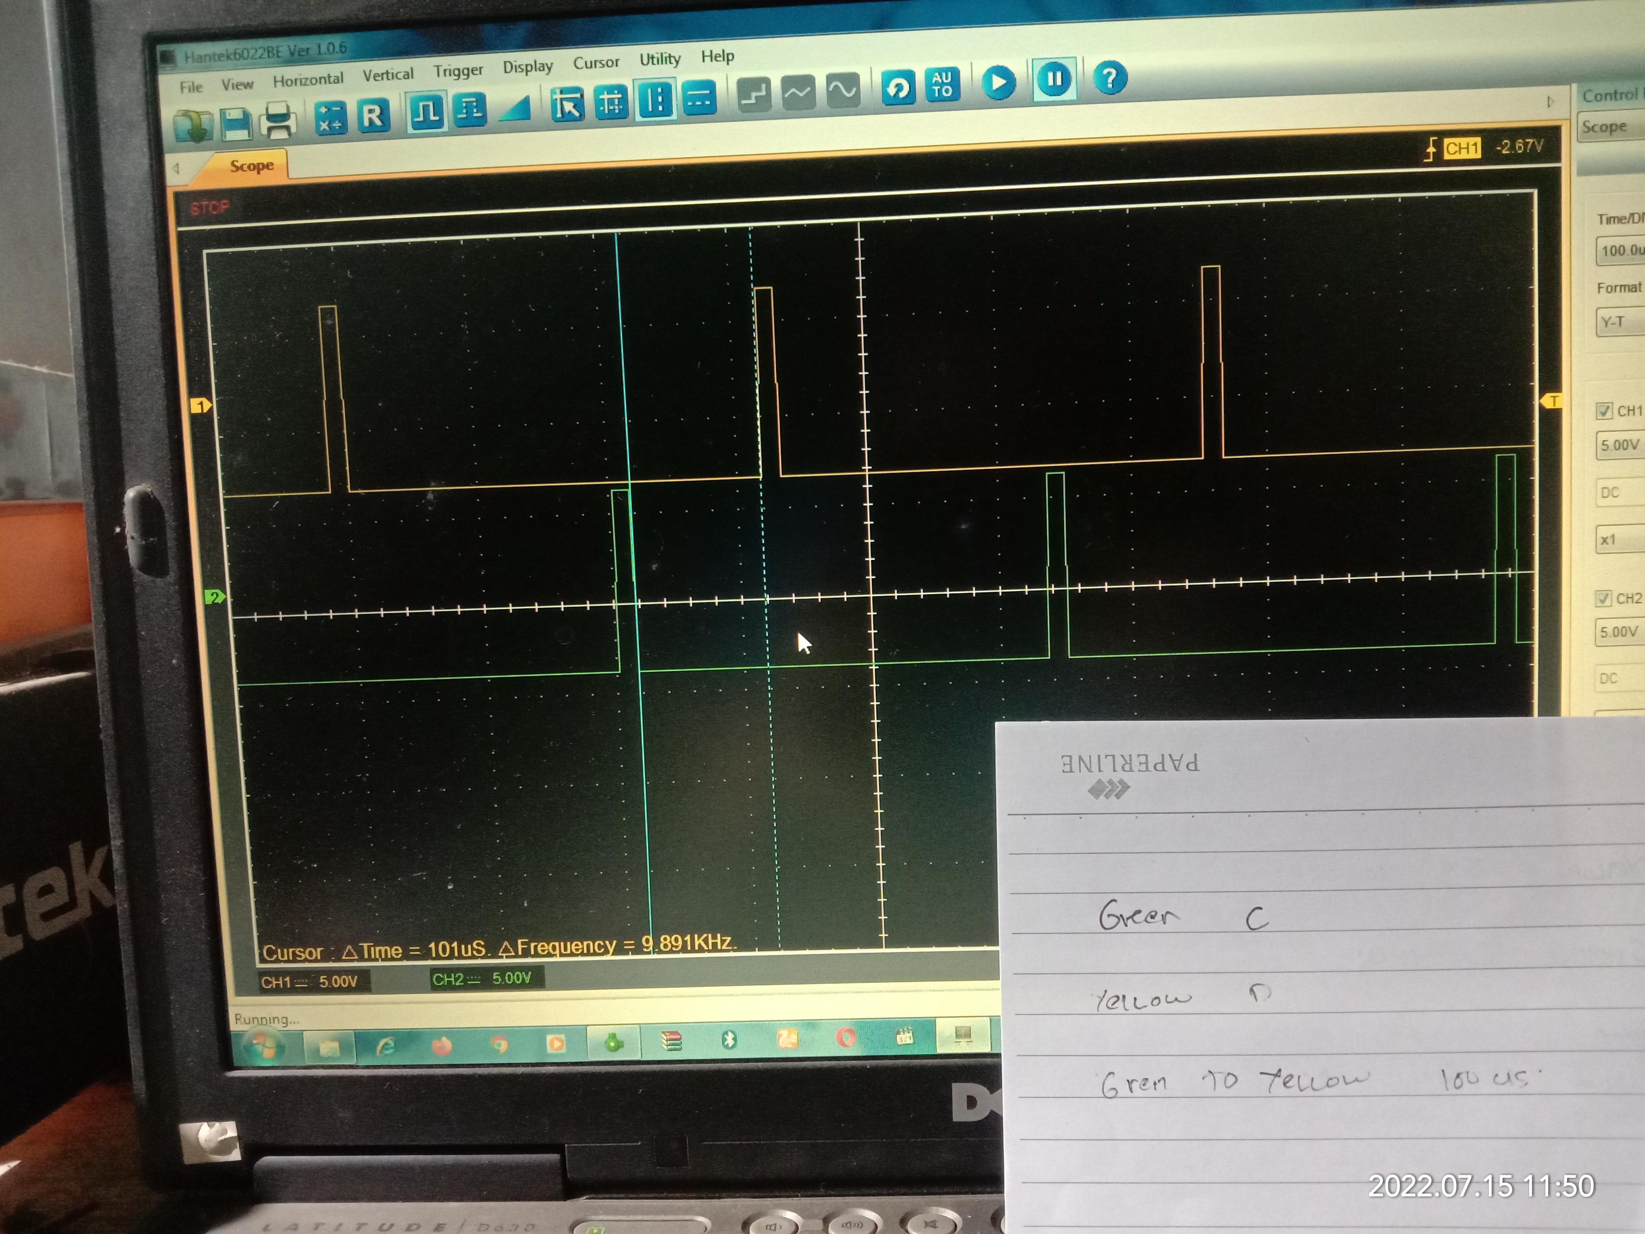
Task: Open the Time/DIV 100.0us dropdown
Action: [x=1621, y=251]
